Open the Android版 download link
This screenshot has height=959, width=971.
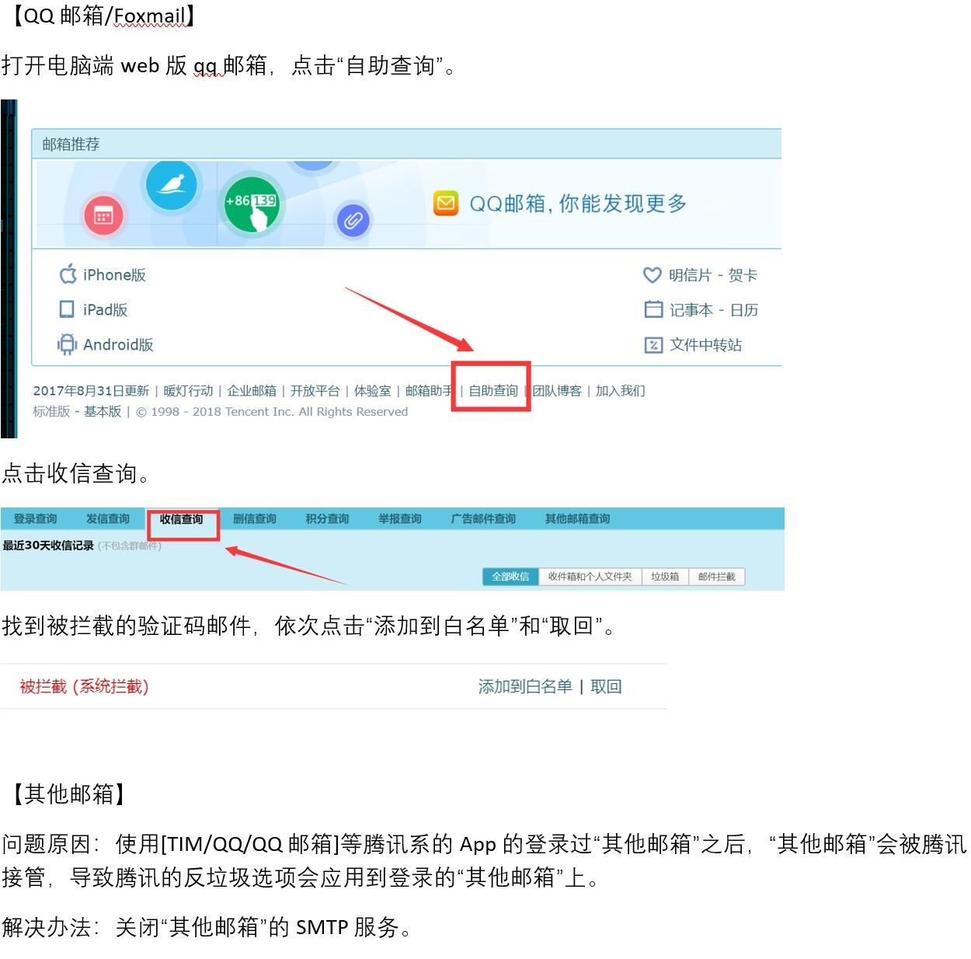tap(106, 344)
